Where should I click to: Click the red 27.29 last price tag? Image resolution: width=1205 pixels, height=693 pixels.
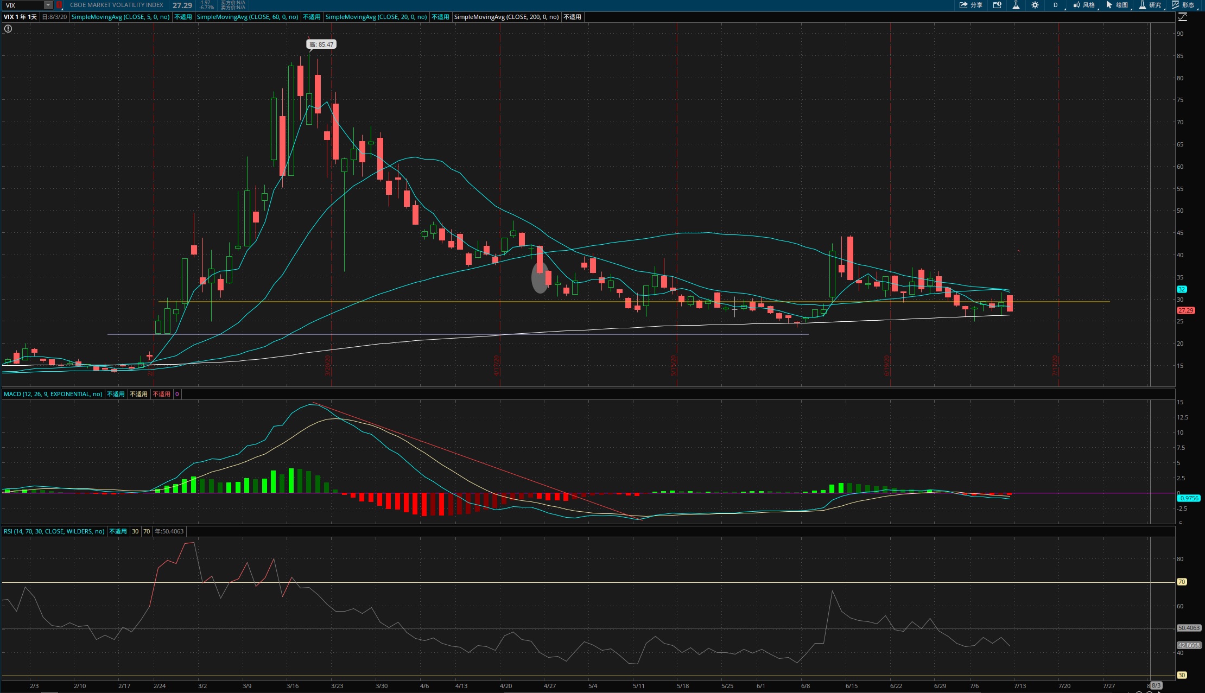(1185, 310)
